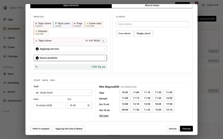The image size is (223, 139).
Task: Switch to the Appuntamento tab
Action: point(71,6)
